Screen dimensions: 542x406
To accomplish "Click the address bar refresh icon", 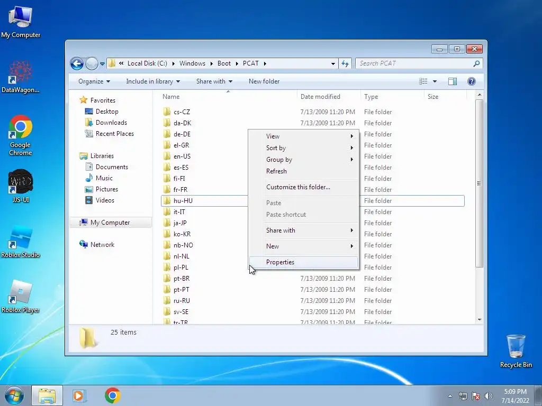I will pos(345,63).
